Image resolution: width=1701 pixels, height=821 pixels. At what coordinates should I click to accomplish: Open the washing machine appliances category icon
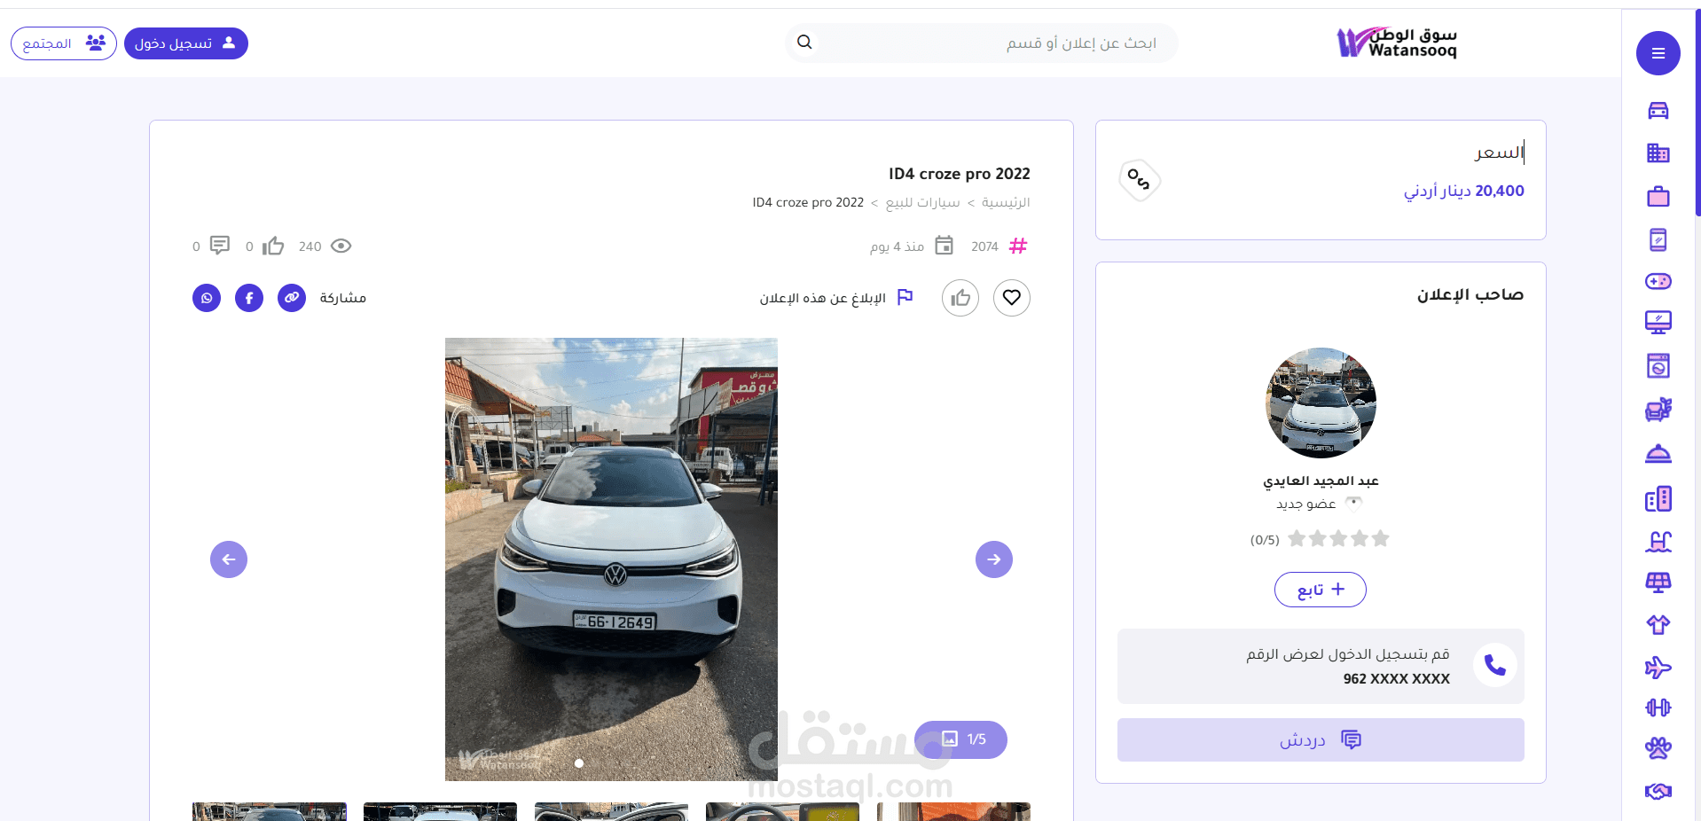[x=1658, y=365]
